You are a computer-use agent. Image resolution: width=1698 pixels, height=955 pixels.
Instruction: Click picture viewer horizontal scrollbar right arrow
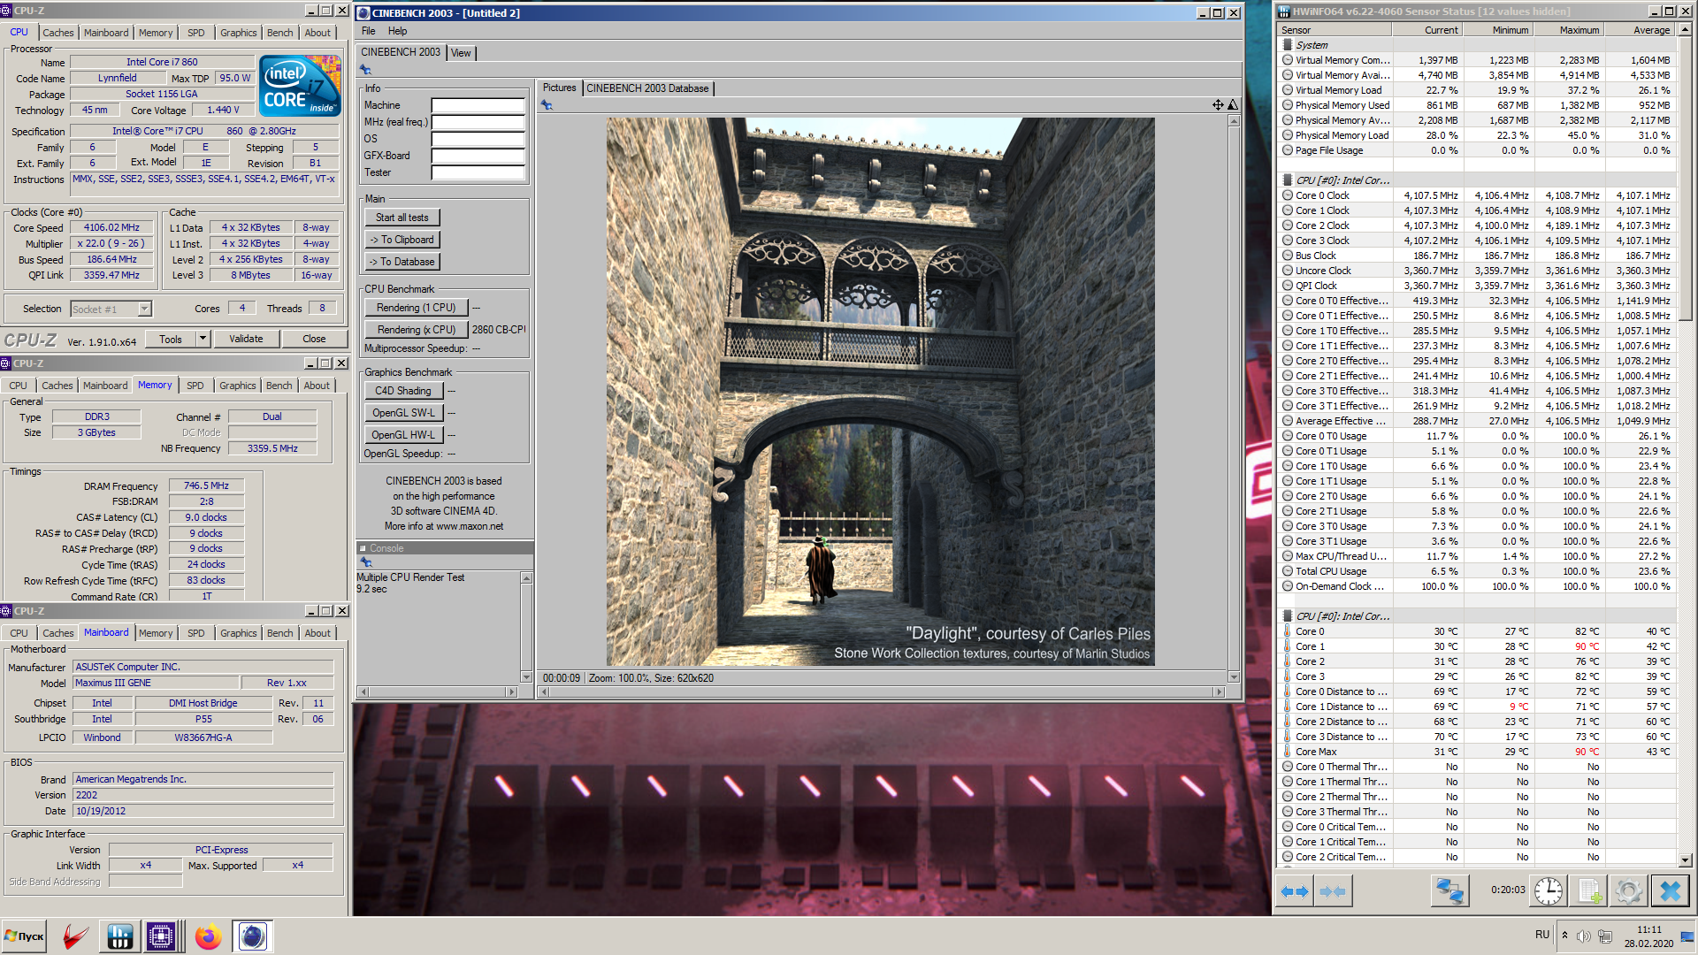pos(1220,691)
